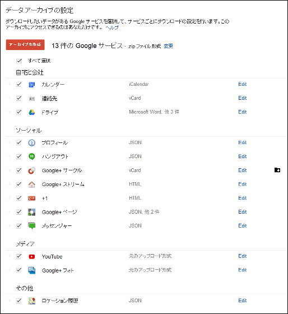Expand the Drive row arrow

click(10, 112)
